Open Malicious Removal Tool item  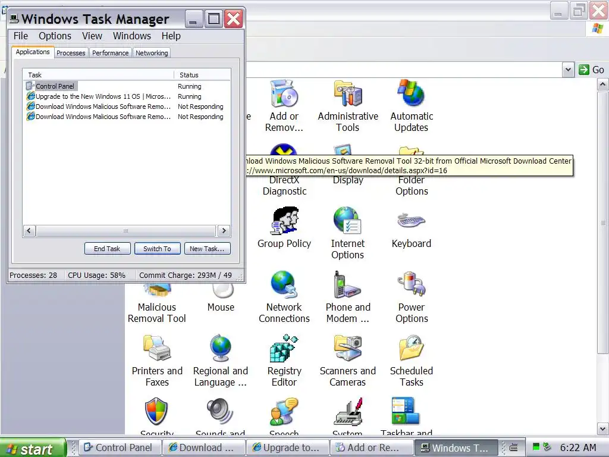click(157, 313)
